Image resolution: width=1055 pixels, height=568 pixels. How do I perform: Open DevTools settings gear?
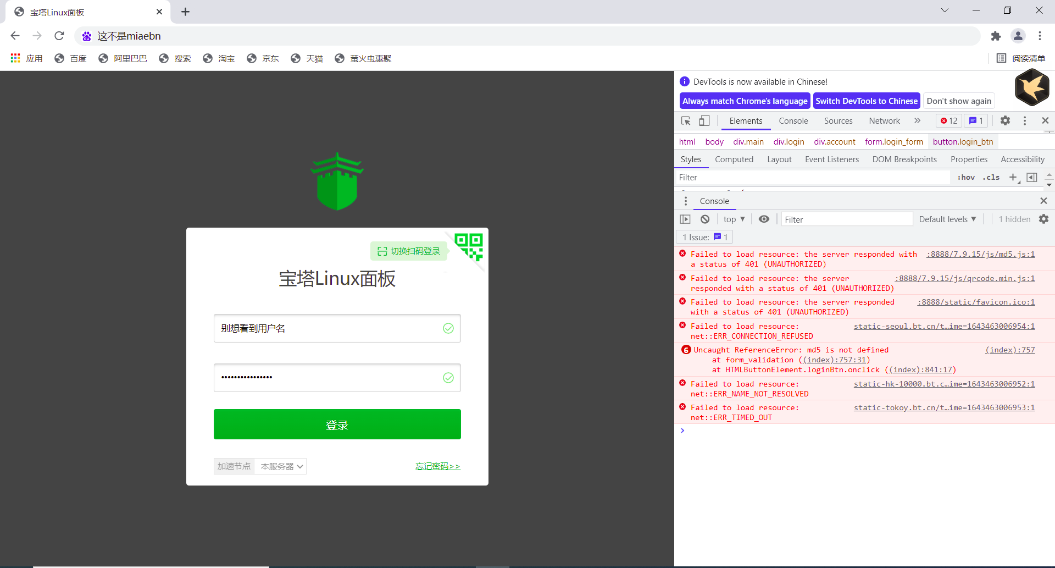1005,120
